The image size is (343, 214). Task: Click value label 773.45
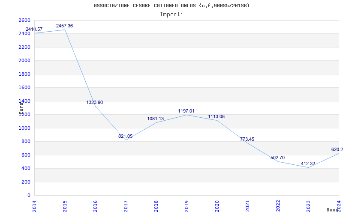click(247, 140)
